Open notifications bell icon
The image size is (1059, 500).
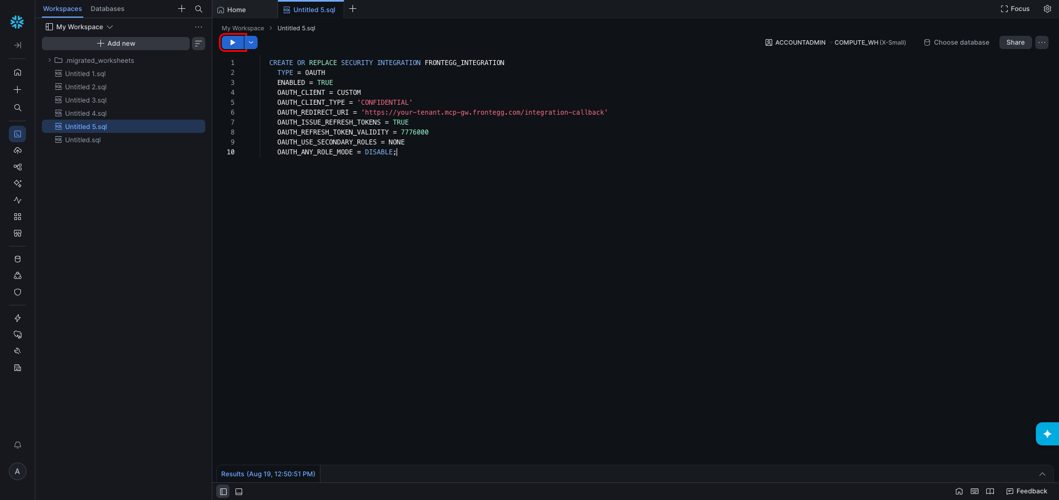pyautogui.click(x=18, y=445)
